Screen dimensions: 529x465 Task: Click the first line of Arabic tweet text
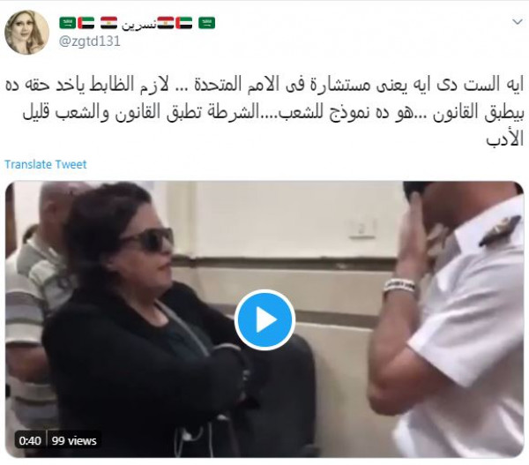click(264, 85)
